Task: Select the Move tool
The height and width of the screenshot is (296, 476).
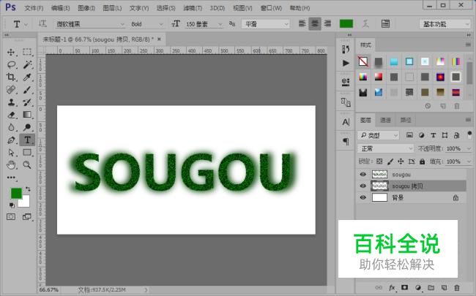Action: click(x=11, y=52)
